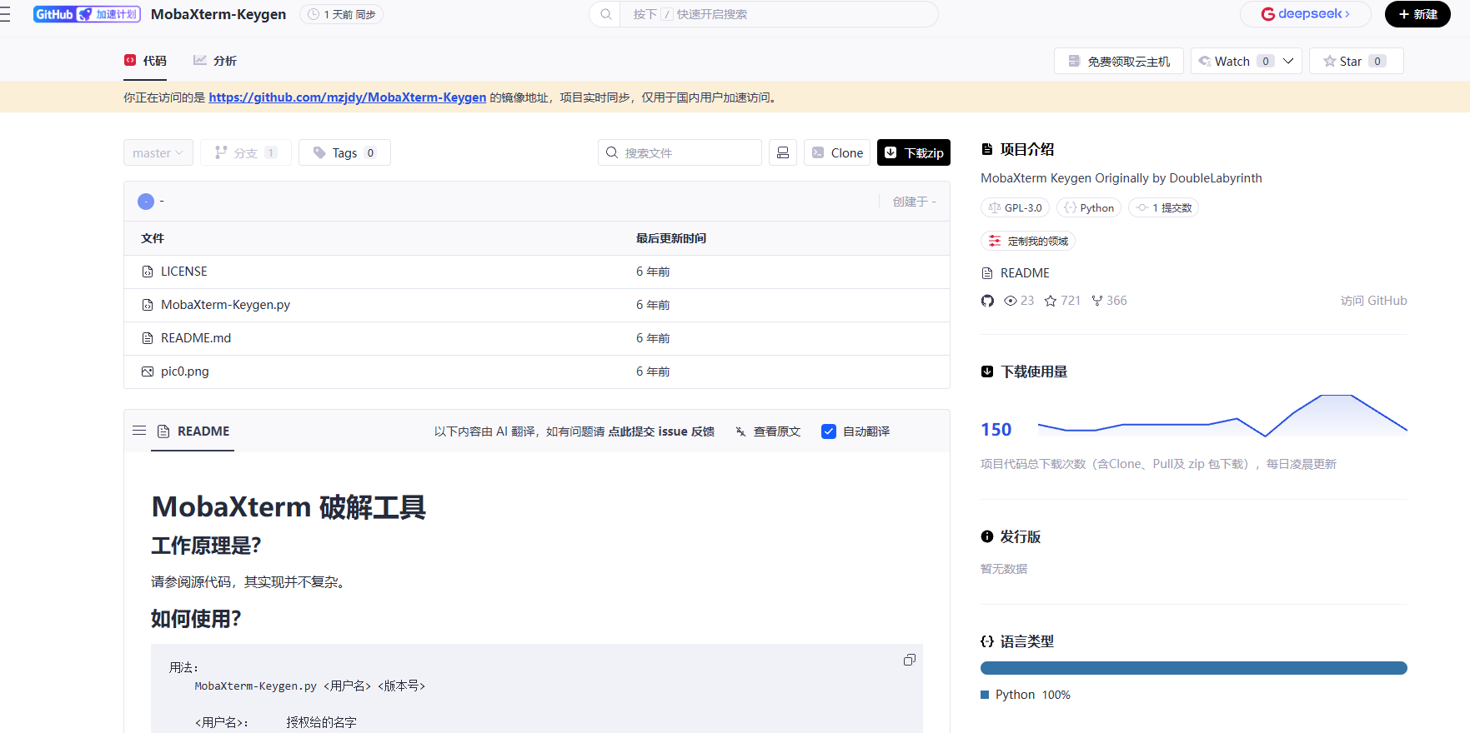
Task: Open the master branch dropdown
Action: [158, 152]
